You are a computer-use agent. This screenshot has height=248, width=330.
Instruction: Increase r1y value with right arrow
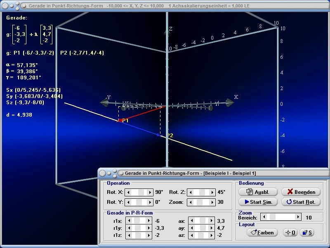click(148, 228)
